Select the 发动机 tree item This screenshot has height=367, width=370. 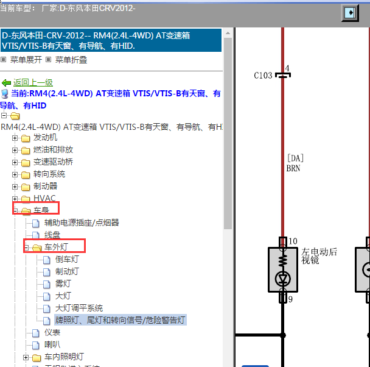45,137
